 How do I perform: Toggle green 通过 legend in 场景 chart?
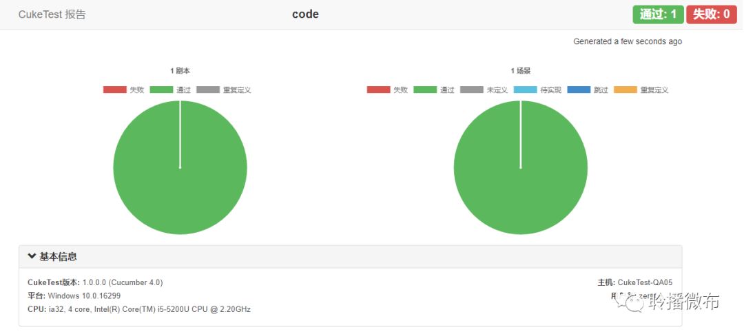click(x=434, y=90)
